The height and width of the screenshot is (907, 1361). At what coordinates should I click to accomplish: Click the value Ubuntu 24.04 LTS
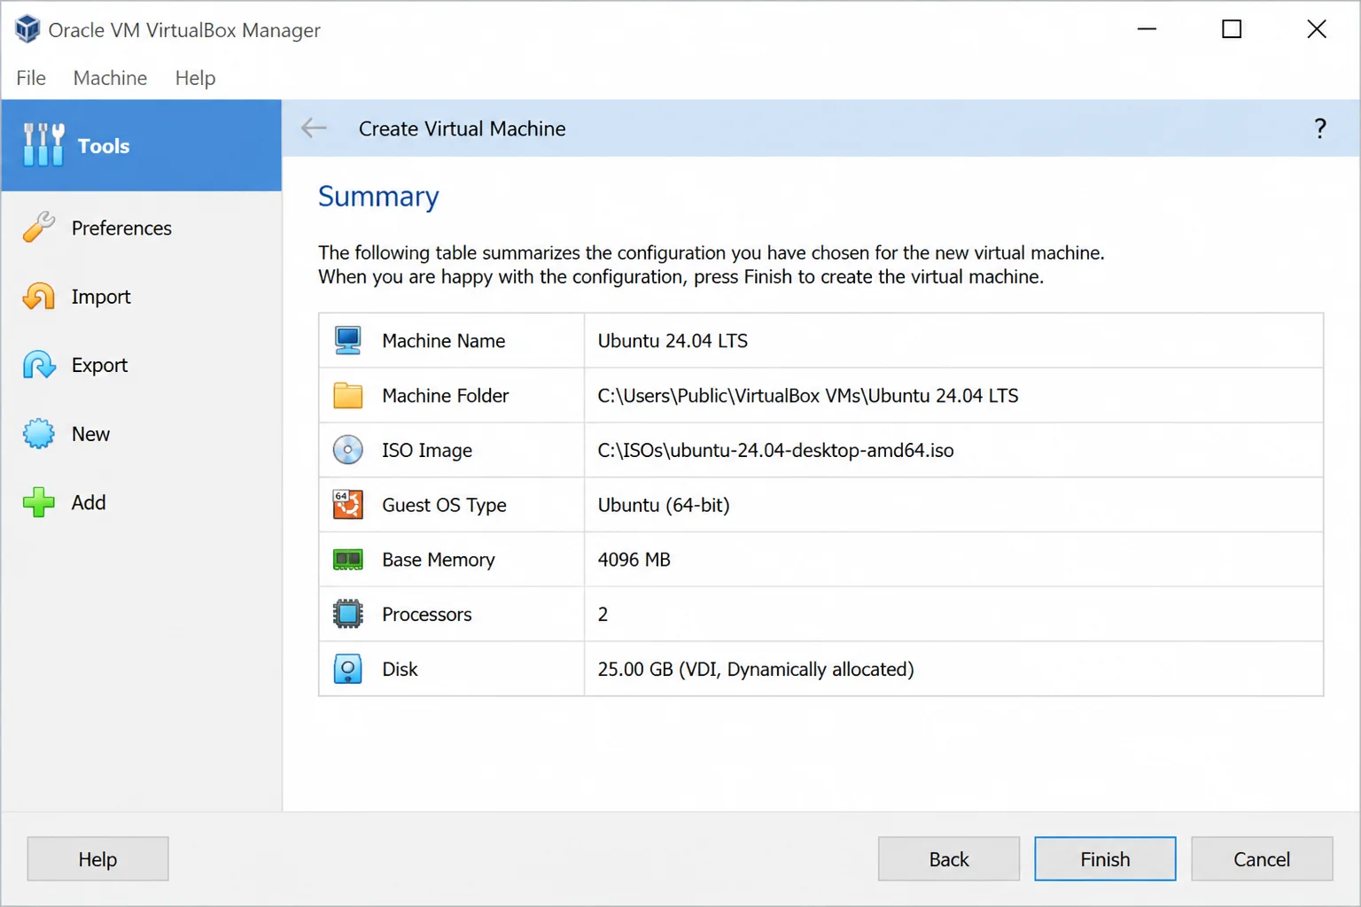[x=673, y=341]
